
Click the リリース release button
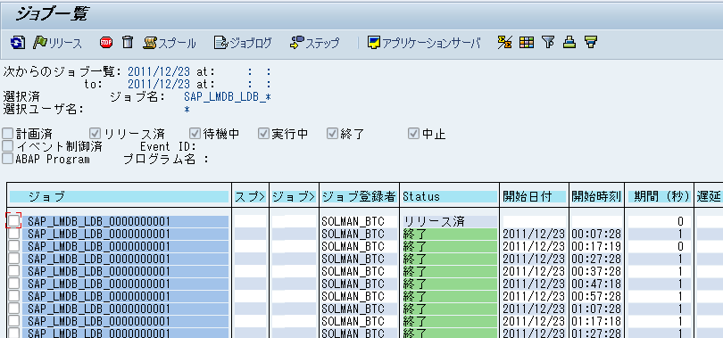57,43
